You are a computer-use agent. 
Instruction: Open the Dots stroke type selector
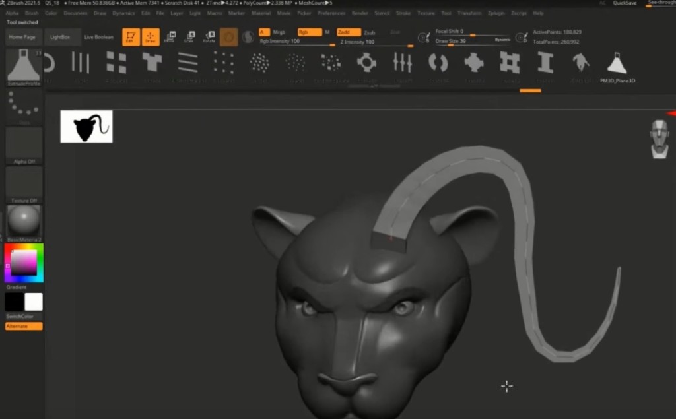point(24,107)
